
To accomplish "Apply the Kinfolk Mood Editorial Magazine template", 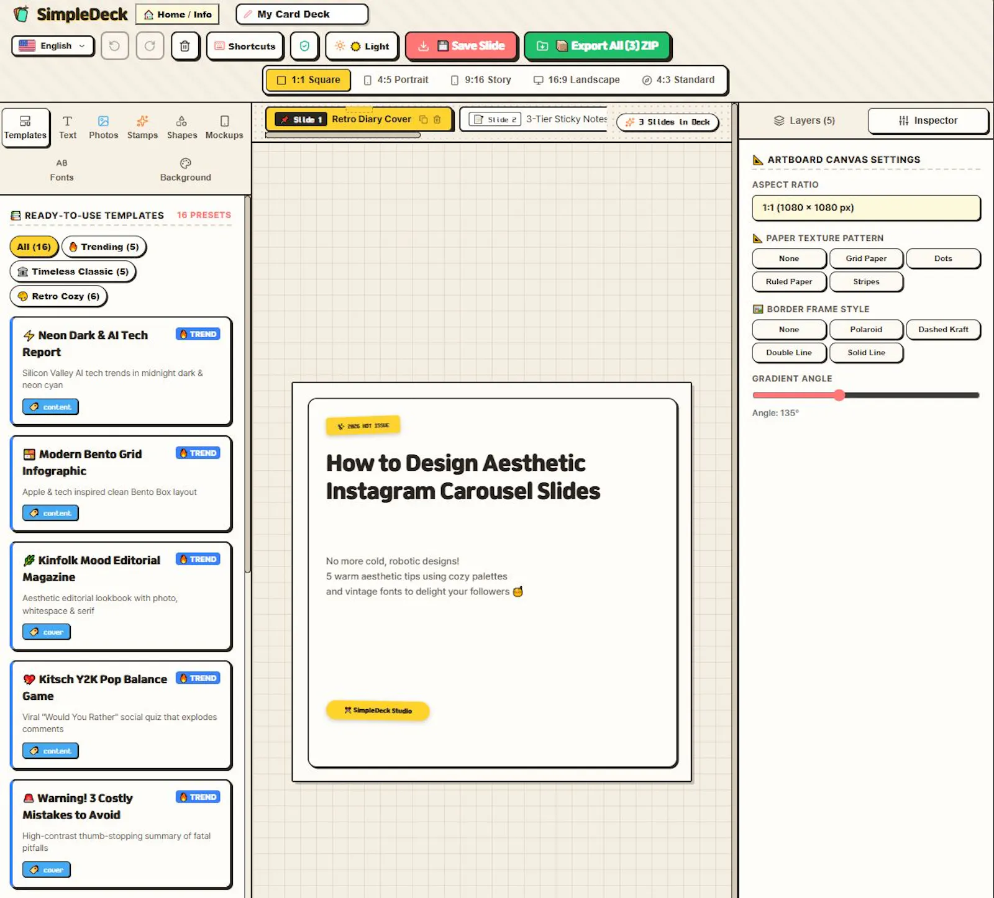I will point(121,596).
